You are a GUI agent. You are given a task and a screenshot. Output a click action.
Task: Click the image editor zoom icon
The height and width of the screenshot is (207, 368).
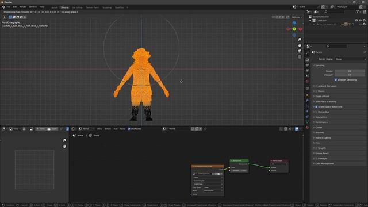point(64,140)
